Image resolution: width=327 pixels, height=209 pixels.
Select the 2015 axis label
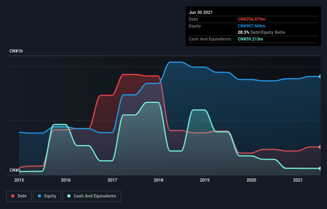point(19,180)
